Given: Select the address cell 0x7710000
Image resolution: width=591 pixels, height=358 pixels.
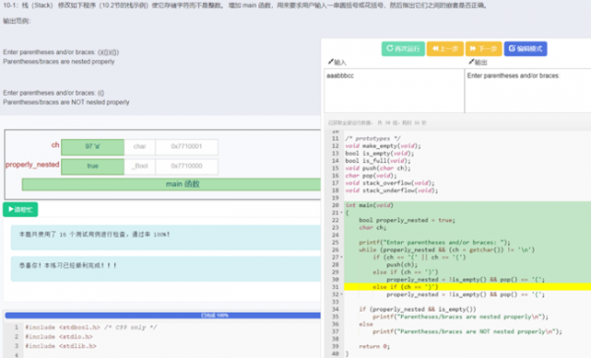Looking at the screenshot, I should [x=186, y=167].
